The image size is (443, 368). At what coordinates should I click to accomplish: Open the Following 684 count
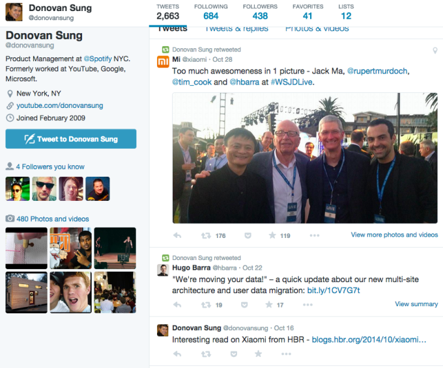(x=211, y=12)
